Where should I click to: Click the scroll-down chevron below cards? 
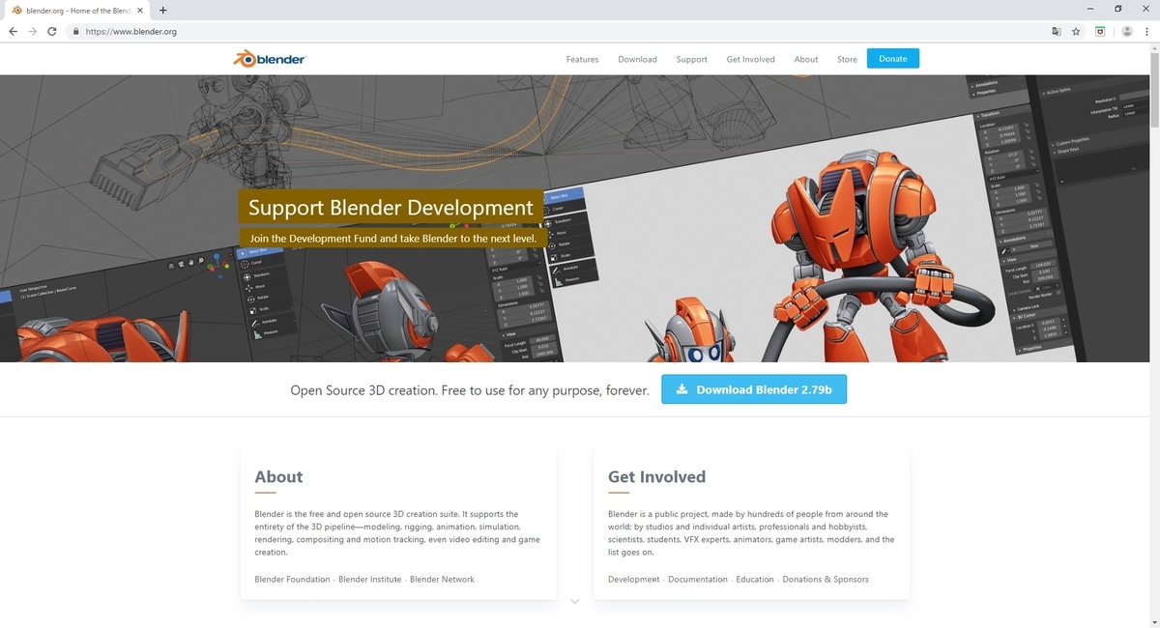click(574, 602)
